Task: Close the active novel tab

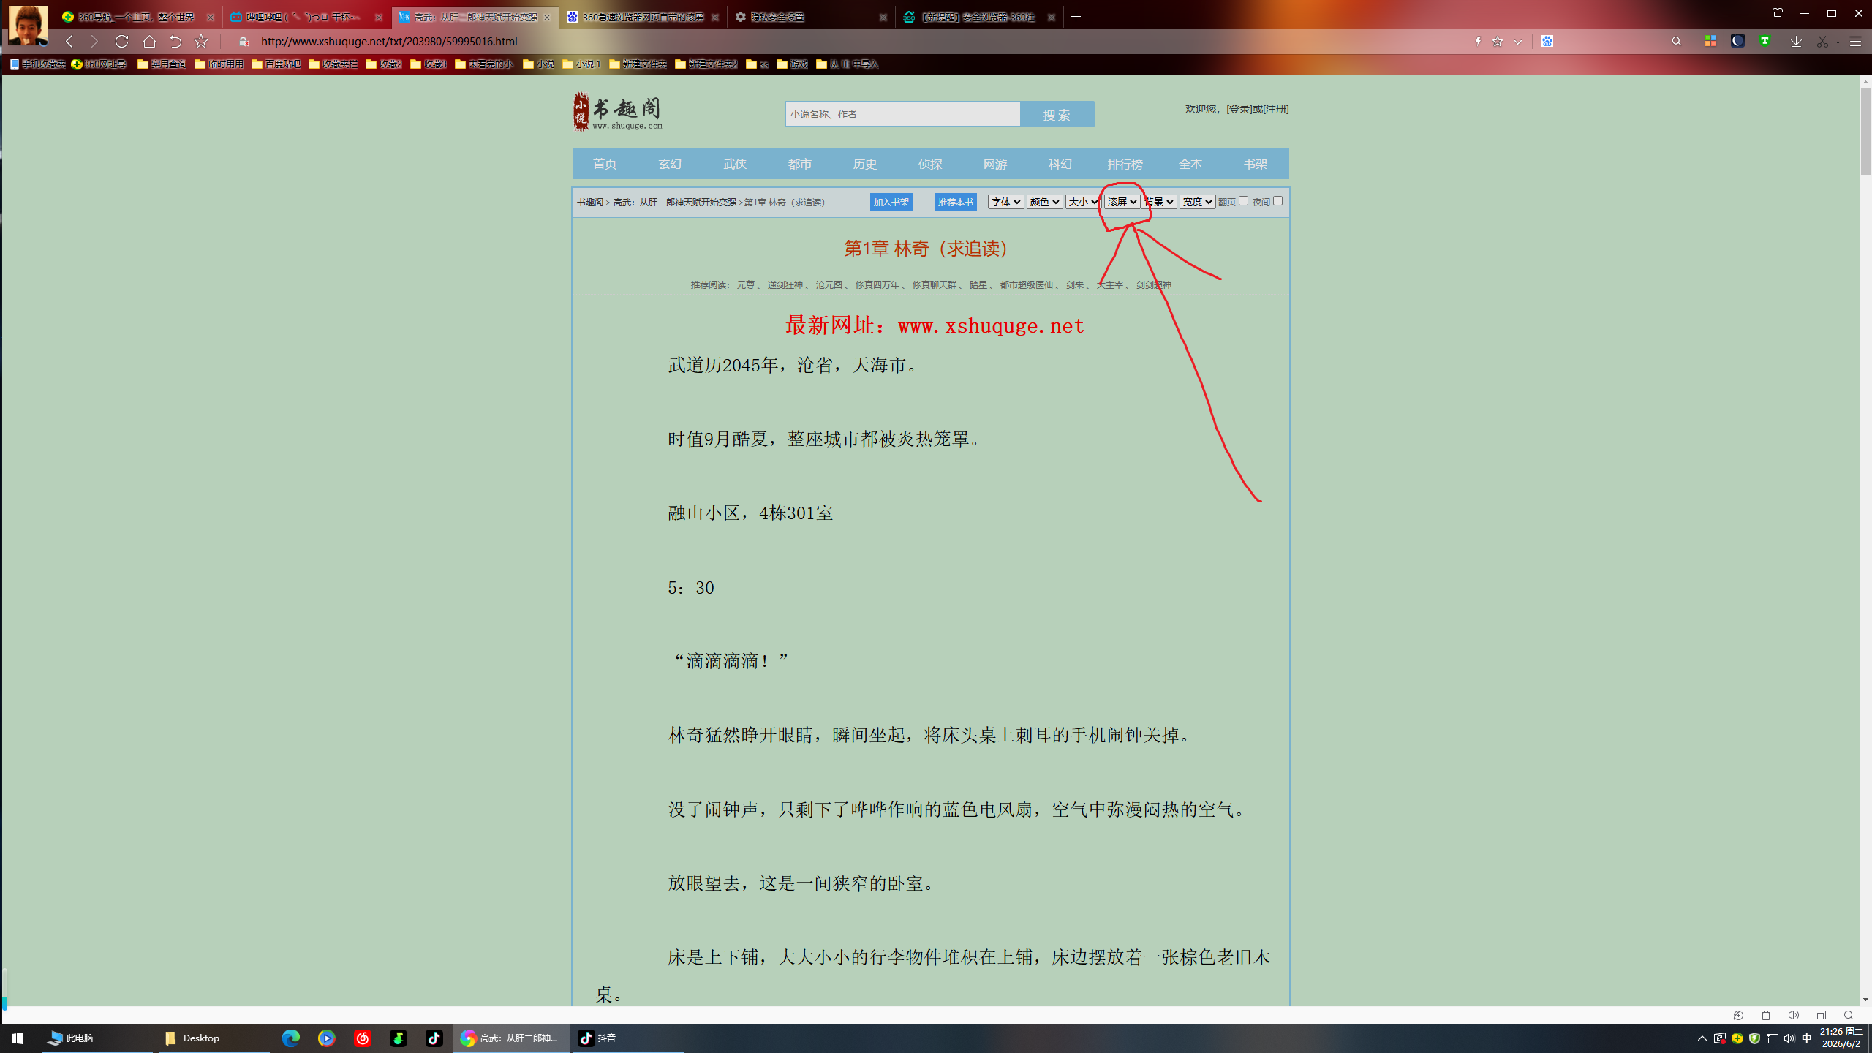Action: click(547, 17)
